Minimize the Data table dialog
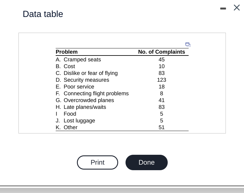The width and height of the screenshot is (244, 193). coord(223,8)
